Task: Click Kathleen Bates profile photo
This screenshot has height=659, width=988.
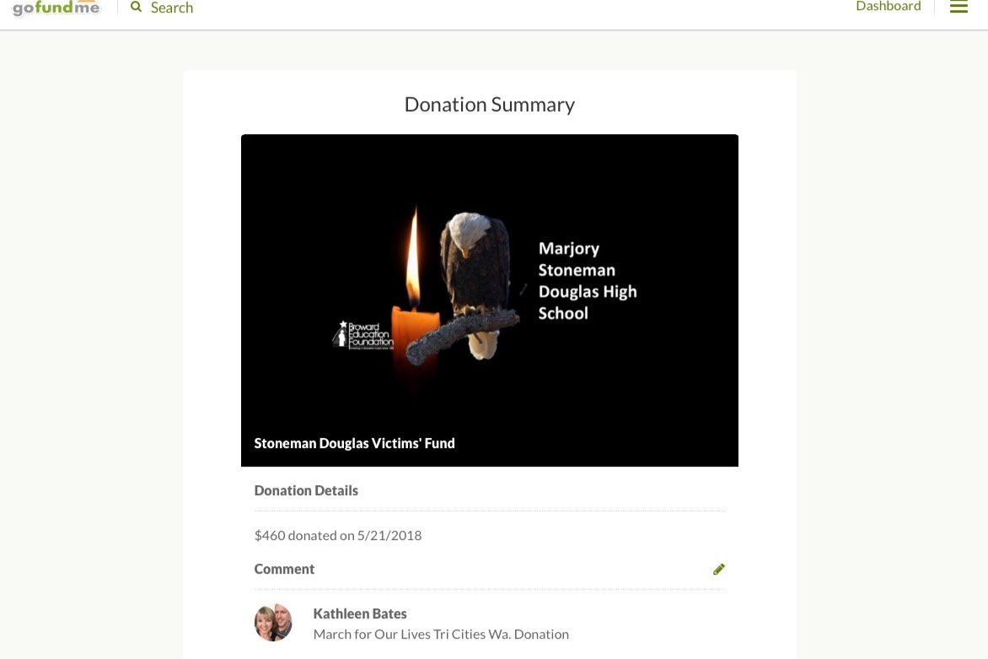Action: tap(273, 623)
